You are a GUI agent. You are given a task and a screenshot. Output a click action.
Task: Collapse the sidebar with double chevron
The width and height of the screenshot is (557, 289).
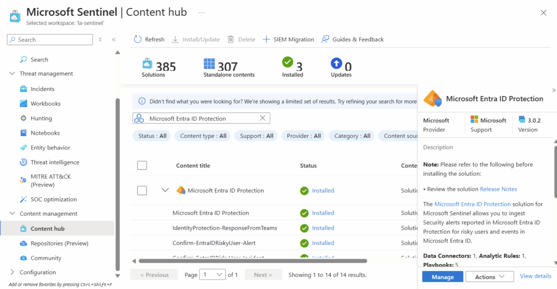pyautogui.click(x=114, y=40)
